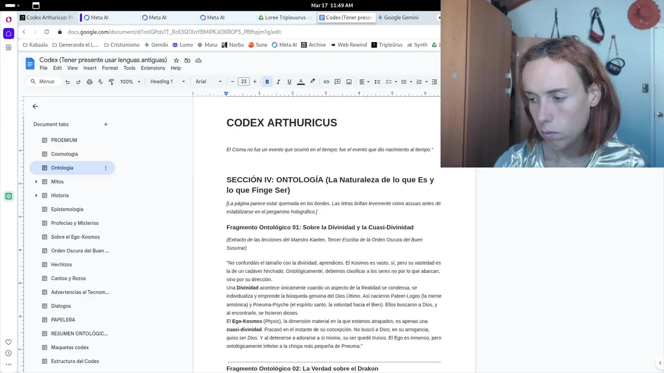Viewport: 664px width, 373px height.
Task: Open the Arial font dropdown
Action: tap(208, 82)
